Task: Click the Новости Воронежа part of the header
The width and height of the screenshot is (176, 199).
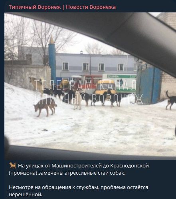Action: click(91, 7)
